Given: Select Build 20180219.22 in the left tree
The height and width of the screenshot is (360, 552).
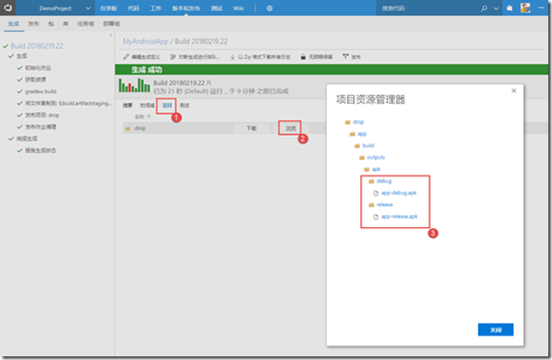Looking at the screenshot, I should (36, 46).
